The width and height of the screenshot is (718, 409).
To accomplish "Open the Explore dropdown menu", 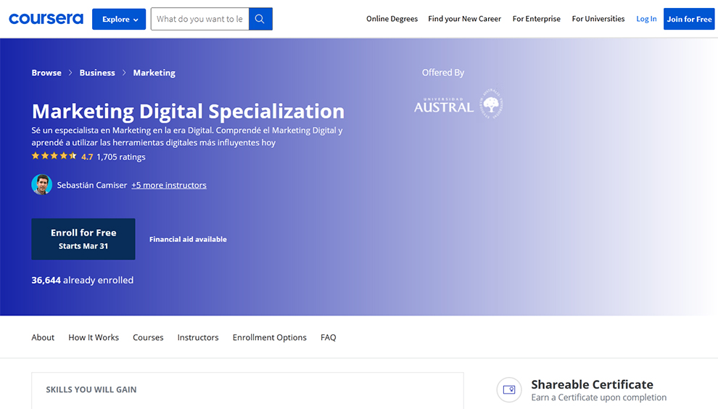I will [119, 19].
